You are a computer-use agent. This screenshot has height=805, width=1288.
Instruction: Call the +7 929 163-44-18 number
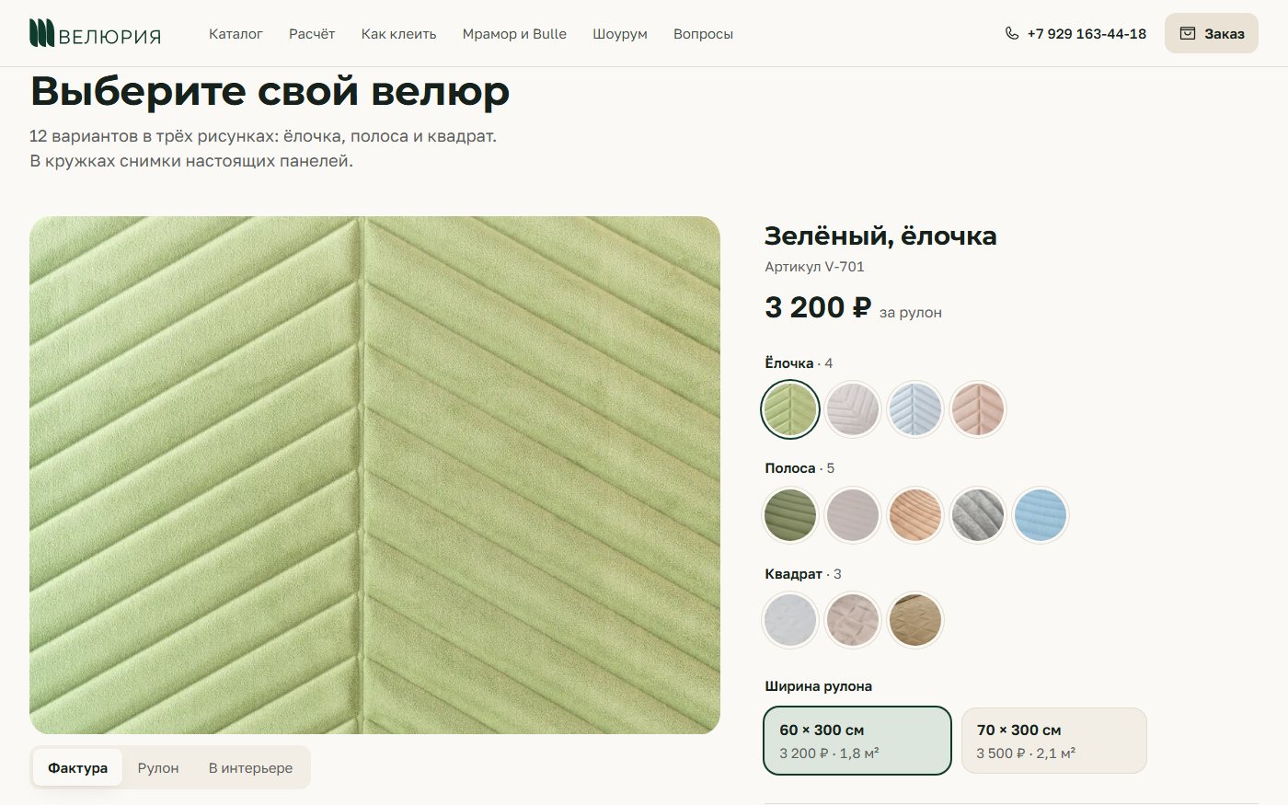(1087, 33)
